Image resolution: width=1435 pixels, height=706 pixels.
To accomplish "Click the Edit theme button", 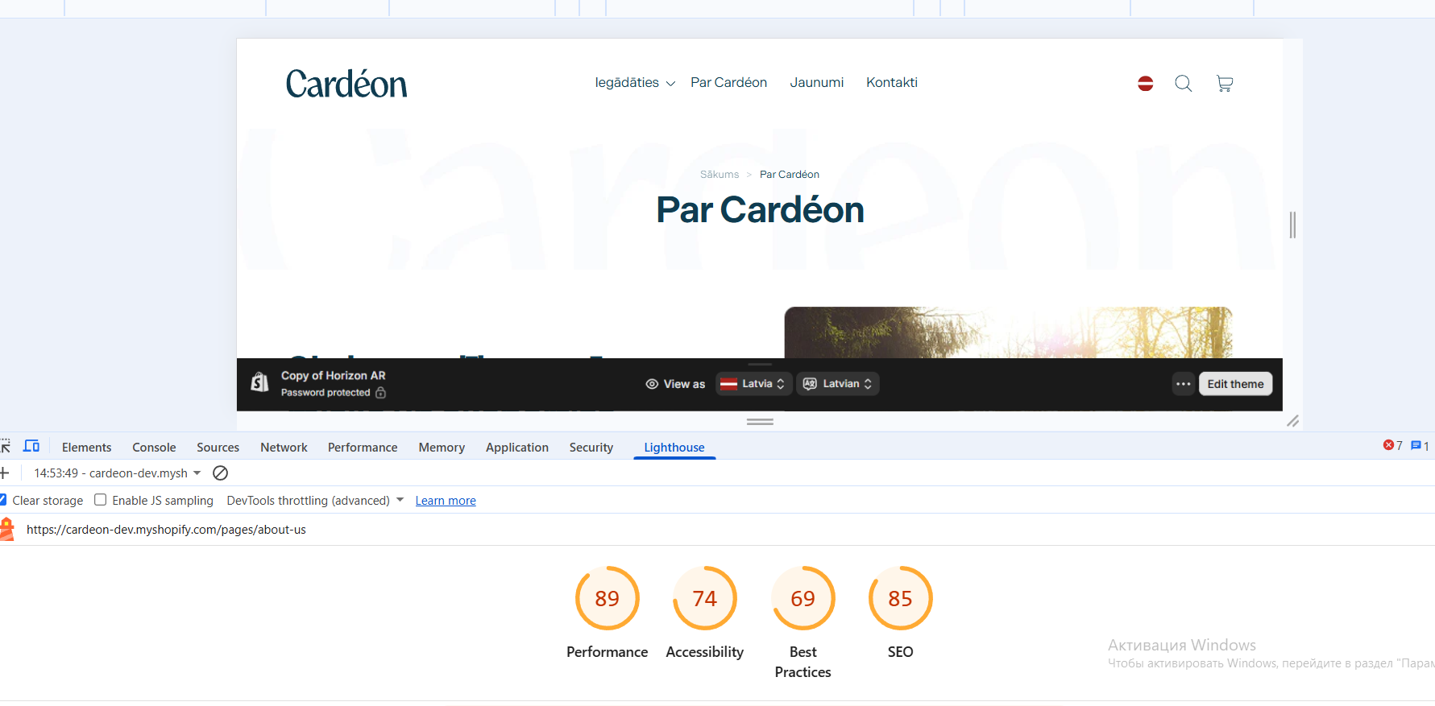I will 1235,384.
